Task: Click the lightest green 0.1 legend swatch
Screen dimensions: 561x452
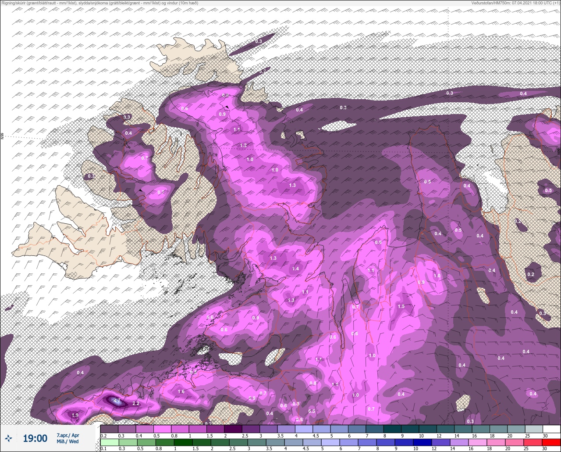Action: pyautogui.click(x=109, y=442)
